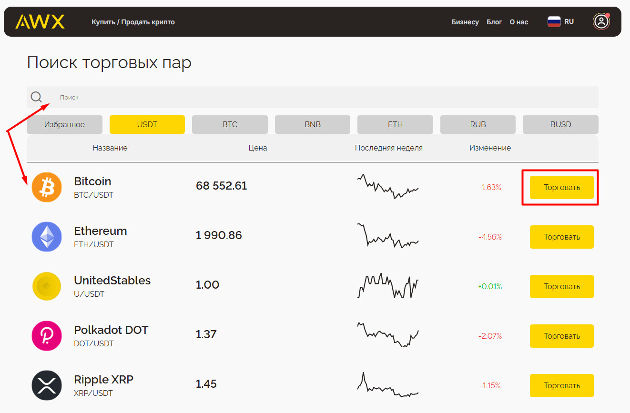Go to the Блог link

pyautogui.click(x=494, y=22)
